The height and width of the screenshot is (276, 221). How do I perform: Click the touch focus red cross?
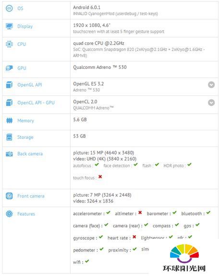(x=100, y=177)
